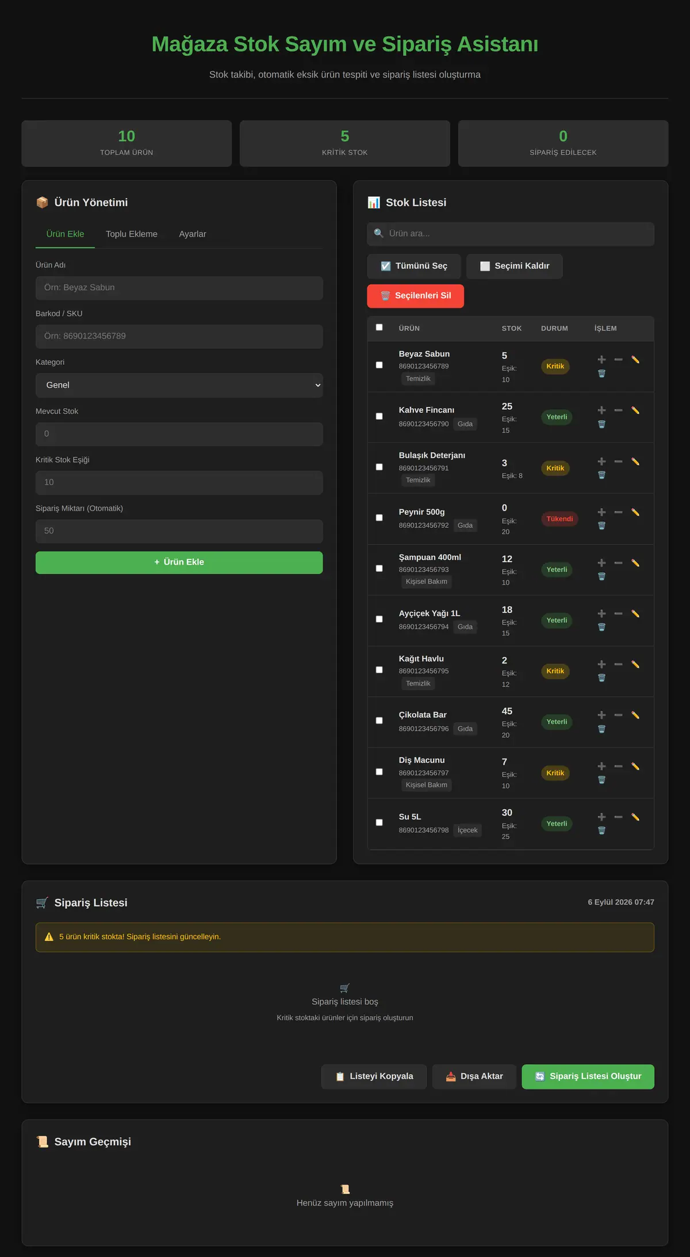Go to the Ayarlar tab
Viewport: 690px width, 1257px height.
coord(193,234)
